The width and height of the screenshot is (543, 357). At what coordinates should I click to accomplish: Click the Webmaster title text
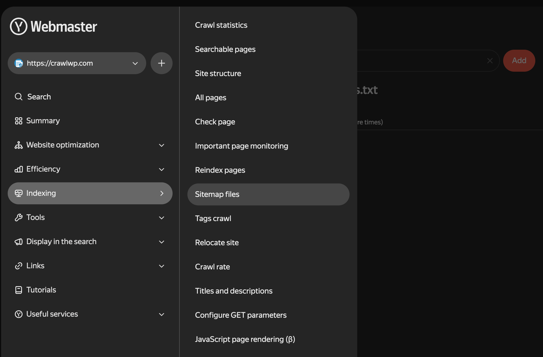click(64, 27)
